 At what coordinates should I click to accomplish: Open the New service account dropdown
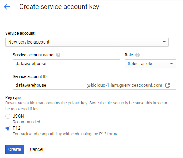click(x=87, y=42)
